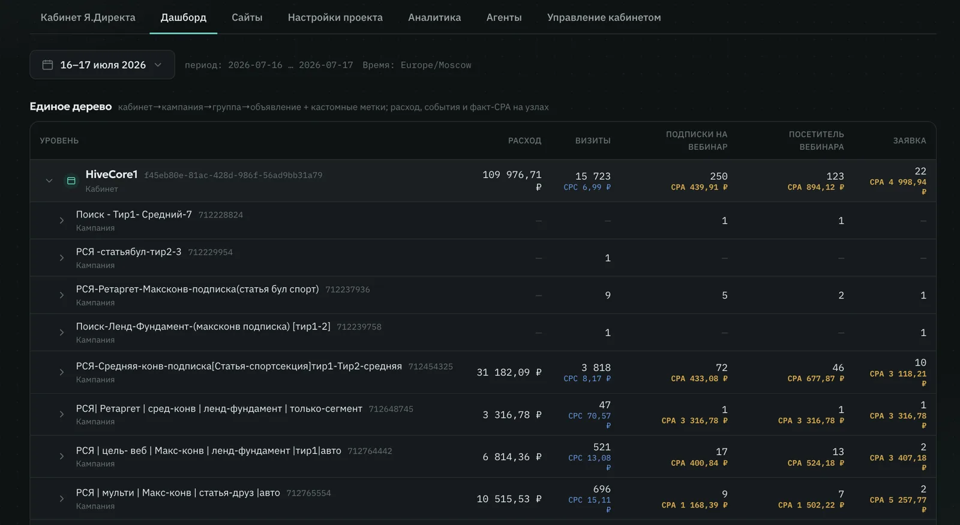Image resolution: width=960 pixels, height=525 pixels.
Task: Switch to the Кабинет Я.Директа tab
Action: 88,17
